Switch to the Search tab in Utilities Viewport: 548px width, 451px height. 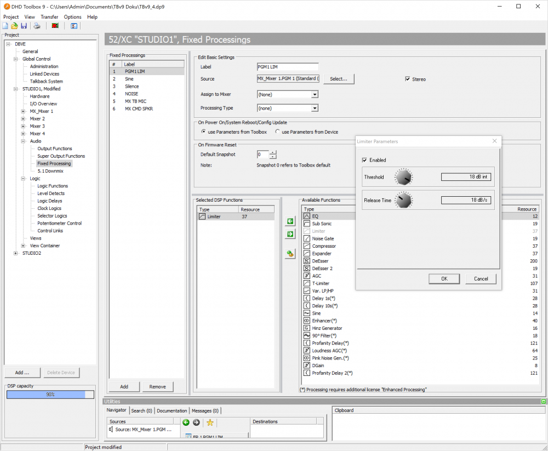coord(141,410)
